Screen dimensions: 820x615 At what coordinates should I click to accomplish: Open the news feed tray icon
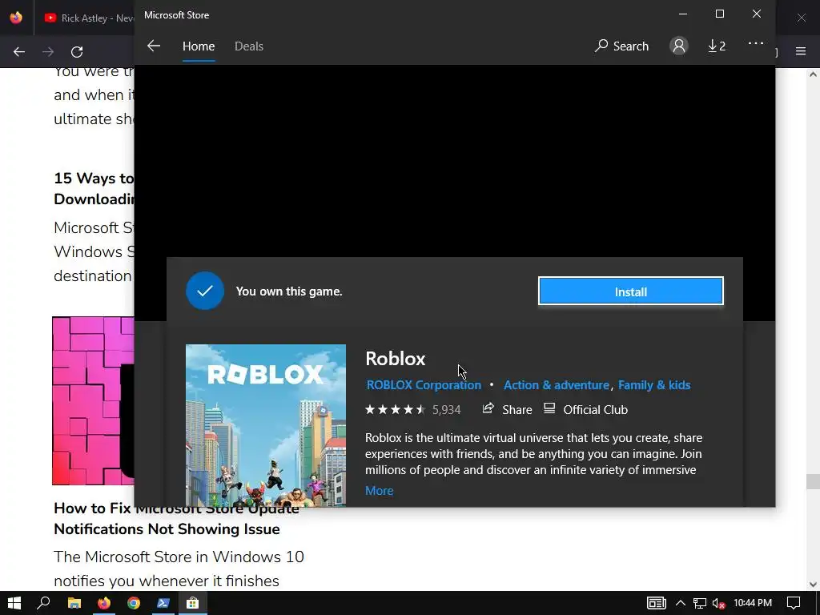pyautogui.click(x=657, y=603)
